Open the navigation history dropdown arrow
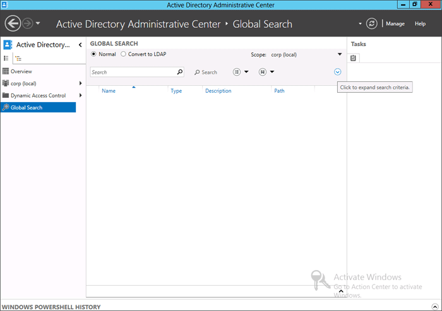This screenshot has height=311, width=442. pyautogui.click(x=38, y=23)
